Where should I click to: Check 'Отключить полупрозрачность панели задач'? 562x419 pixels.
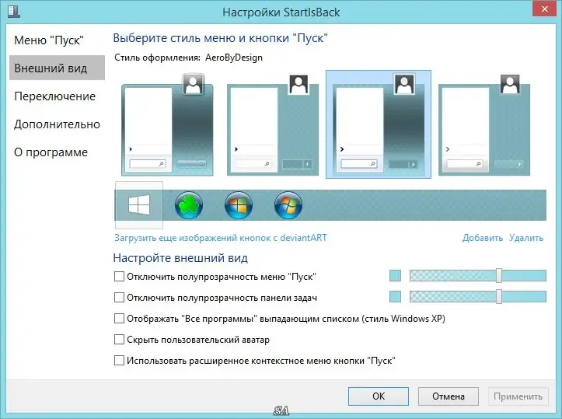(119, 298)
